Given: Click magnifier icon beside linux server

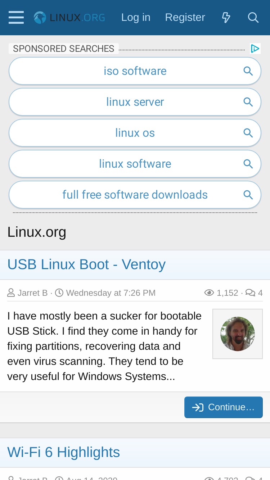Looking at the screenshot, I should coord(248,102).
